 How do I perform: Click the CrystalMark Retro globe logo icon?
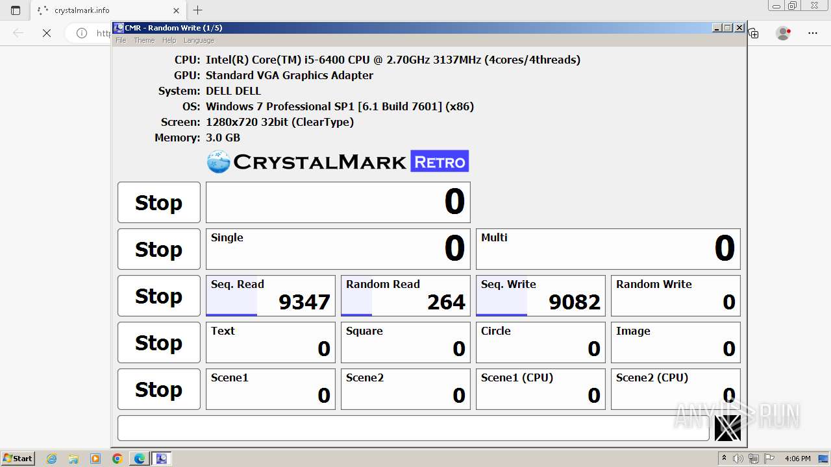(x=219, y=162)
